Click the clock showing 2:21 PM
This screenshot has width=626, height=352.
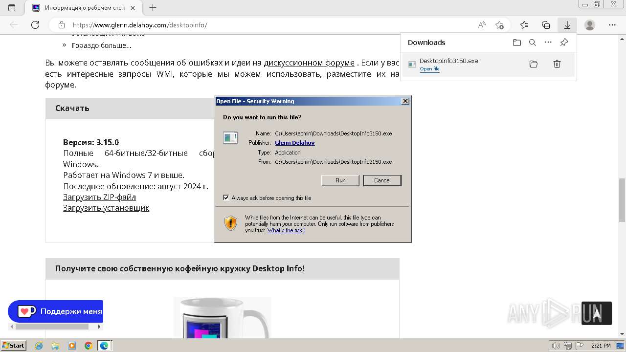point(601,346)
